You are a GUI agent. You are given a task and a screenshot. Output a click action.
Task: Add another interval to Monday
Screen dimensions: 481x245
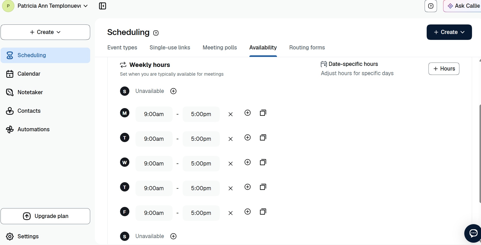pyautogui.click(x=248, y=113)
